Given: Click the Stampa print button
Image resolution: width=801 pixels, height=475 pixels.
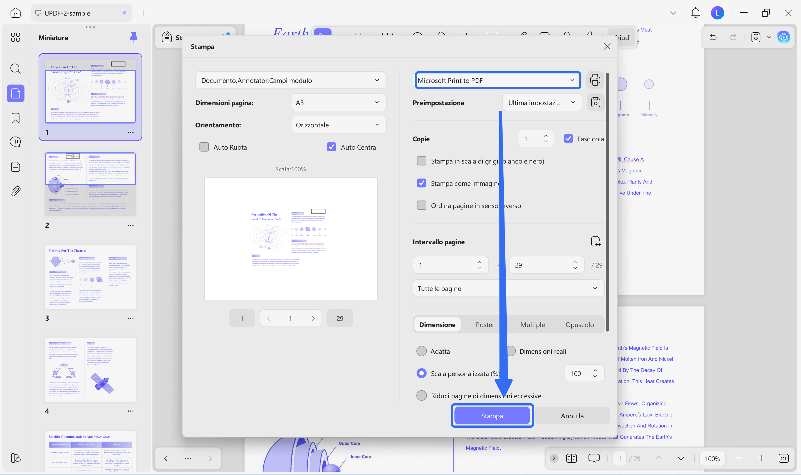Looking at the screenshot, I should coord(492,415).
